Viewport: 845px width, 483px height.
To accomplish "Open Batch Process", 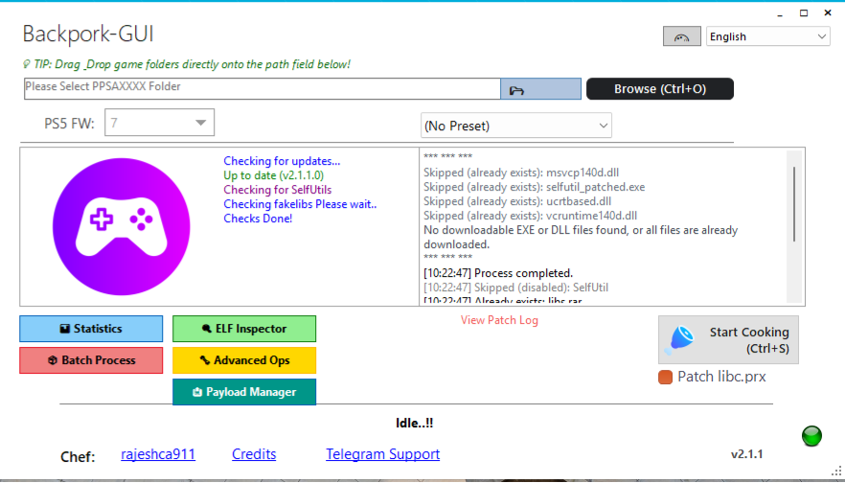I will (x=91, y=360).
